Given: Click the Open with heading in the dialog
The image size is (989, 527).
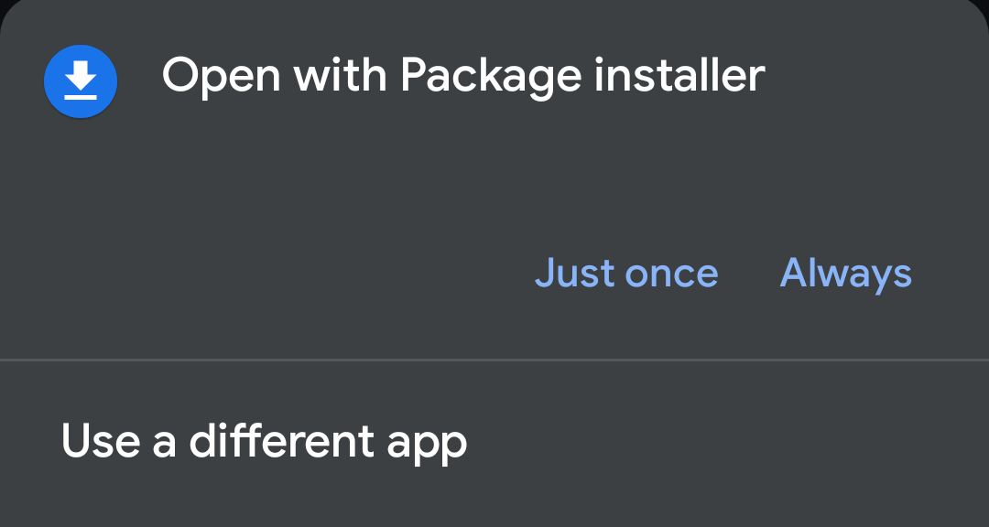Looking at the screenshot, I should [x=275, y=76].
